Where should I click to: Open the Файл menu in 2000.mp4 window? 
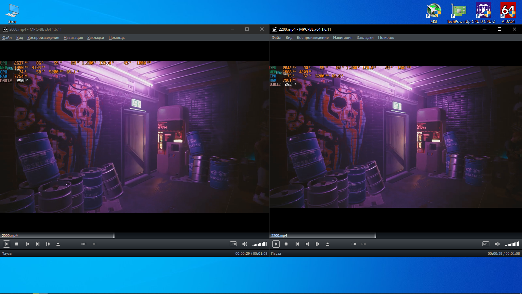point(7,38)
